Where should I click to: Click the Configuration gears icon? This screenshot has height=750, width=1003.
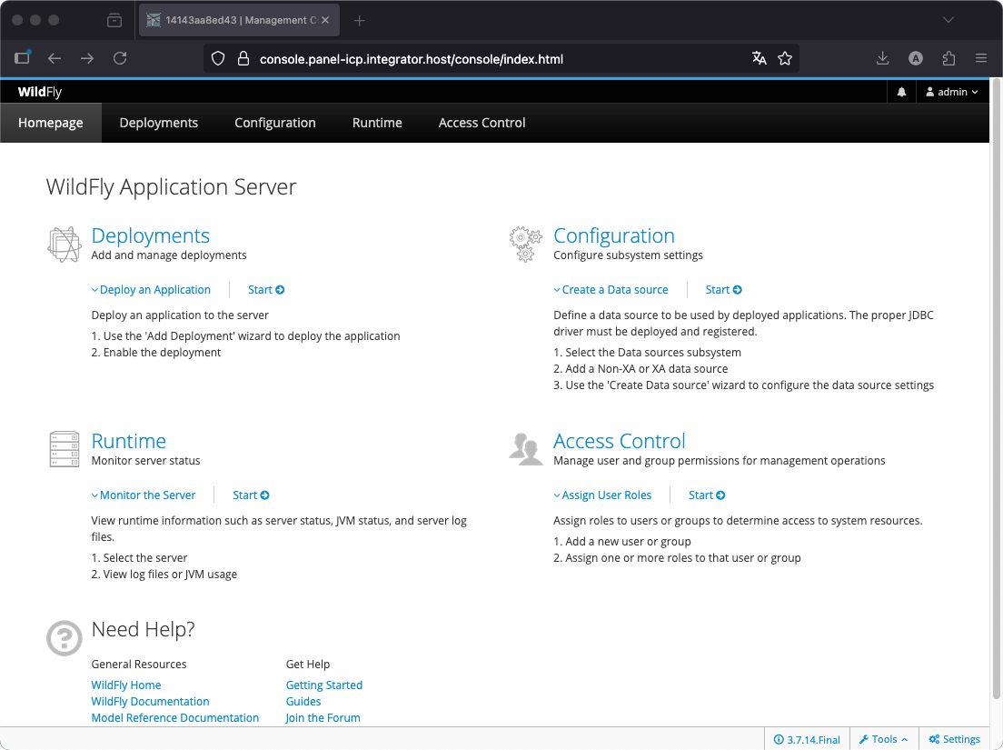[x=526, y=245]
